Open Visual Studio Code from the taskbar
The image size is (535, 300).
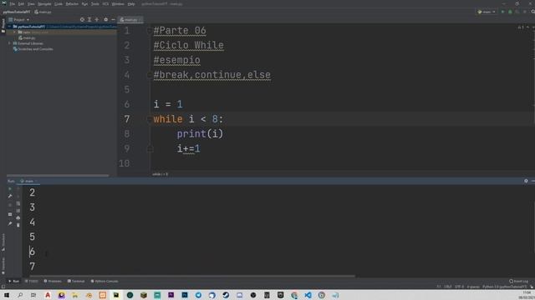coord(308,295)
